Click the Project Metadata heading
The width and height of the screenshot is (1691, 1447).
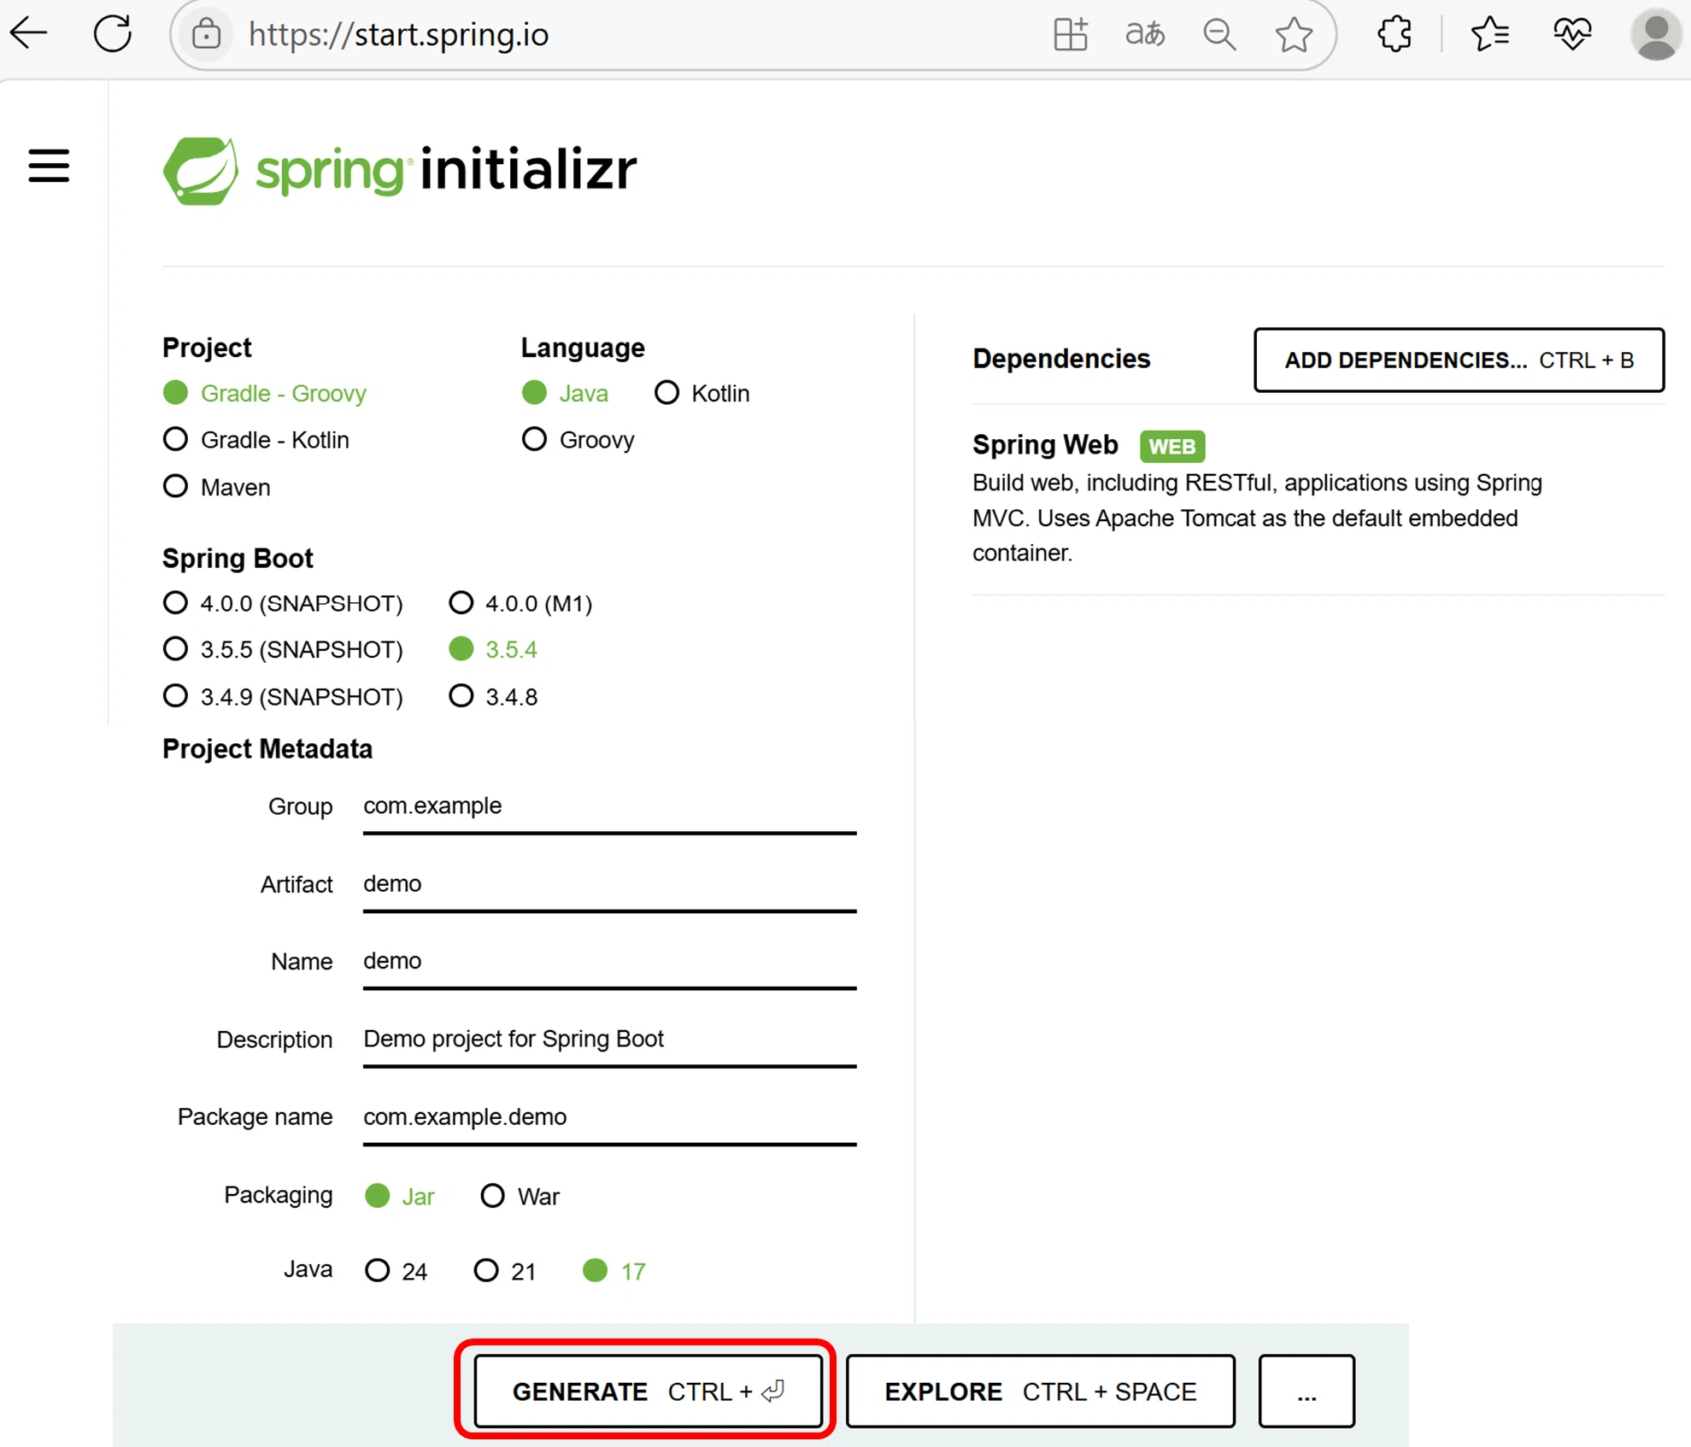267,748
